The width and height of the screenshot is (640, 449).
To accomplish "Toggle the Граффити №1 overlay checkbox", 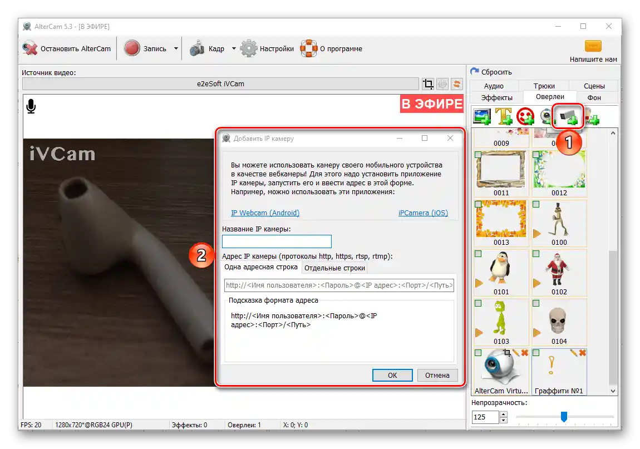I will point(536,353).
